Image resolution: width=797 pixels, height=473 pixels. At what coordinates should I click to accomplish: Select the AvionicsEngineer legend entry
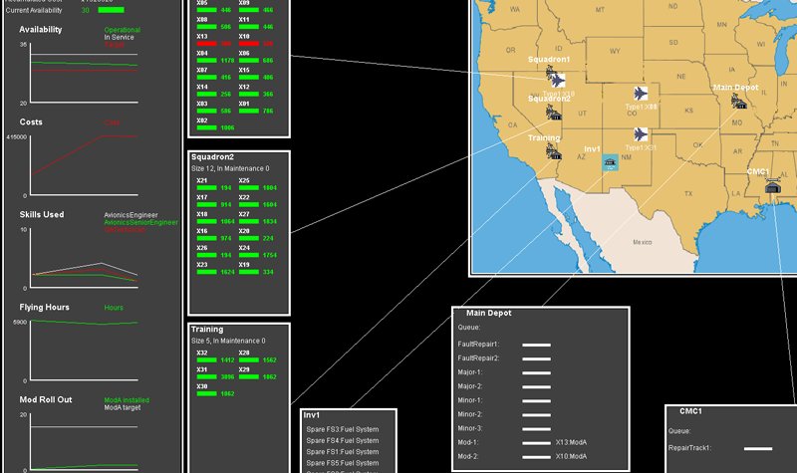131,214
